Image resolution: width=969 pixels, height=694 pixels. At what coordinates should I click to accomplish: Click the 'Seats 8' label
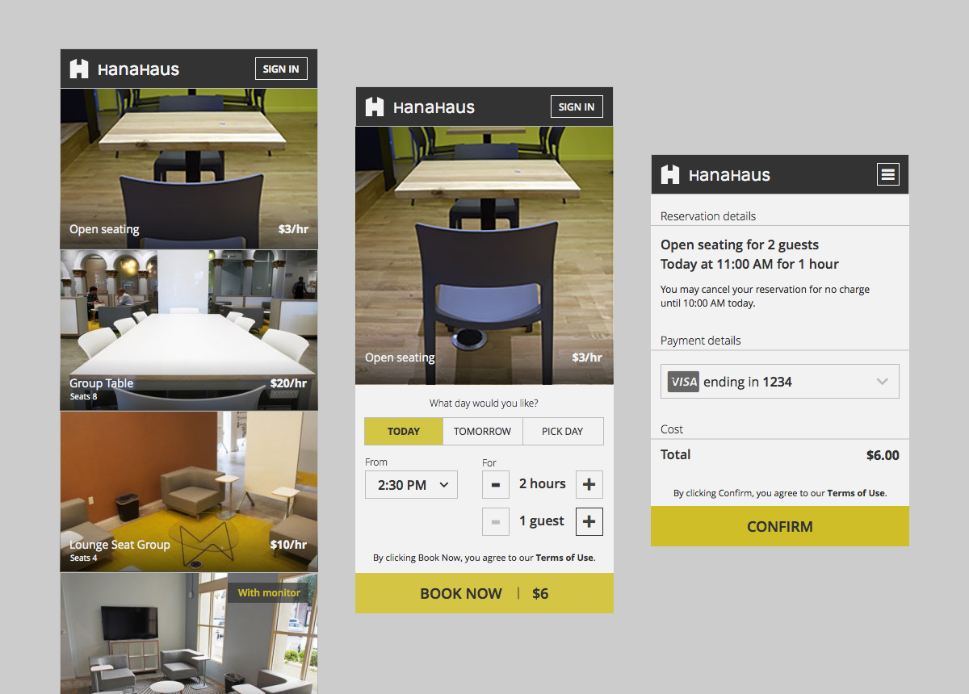click(83, 396)
